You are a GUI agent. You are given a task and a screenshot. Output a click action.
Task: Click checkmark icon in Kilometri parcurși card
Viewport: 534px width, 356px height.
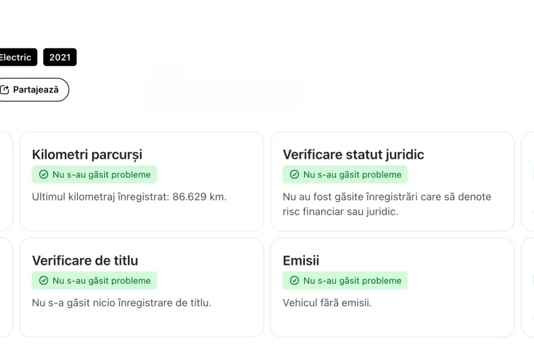click(43, 174)
